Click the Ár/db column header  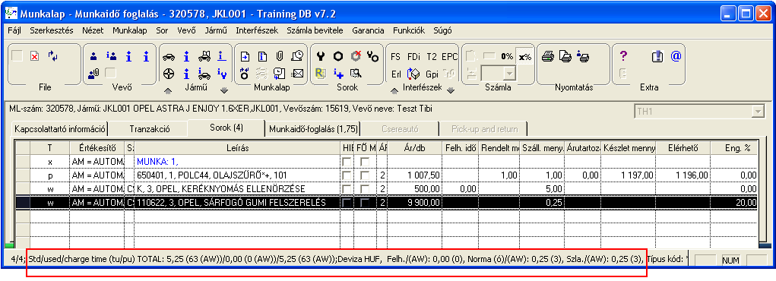414,147
